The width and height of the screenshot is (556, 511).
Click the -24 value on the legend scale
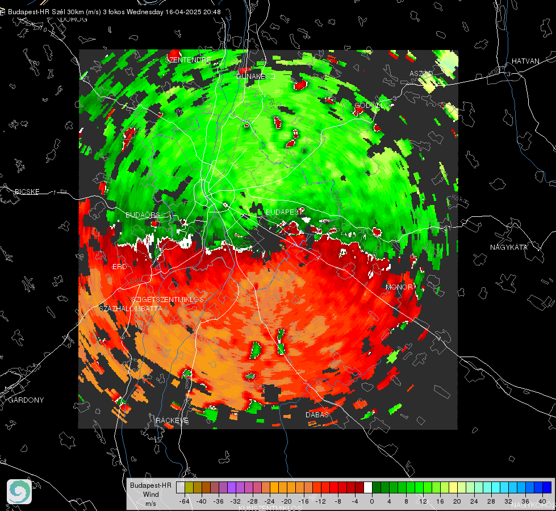click(270, 501)
